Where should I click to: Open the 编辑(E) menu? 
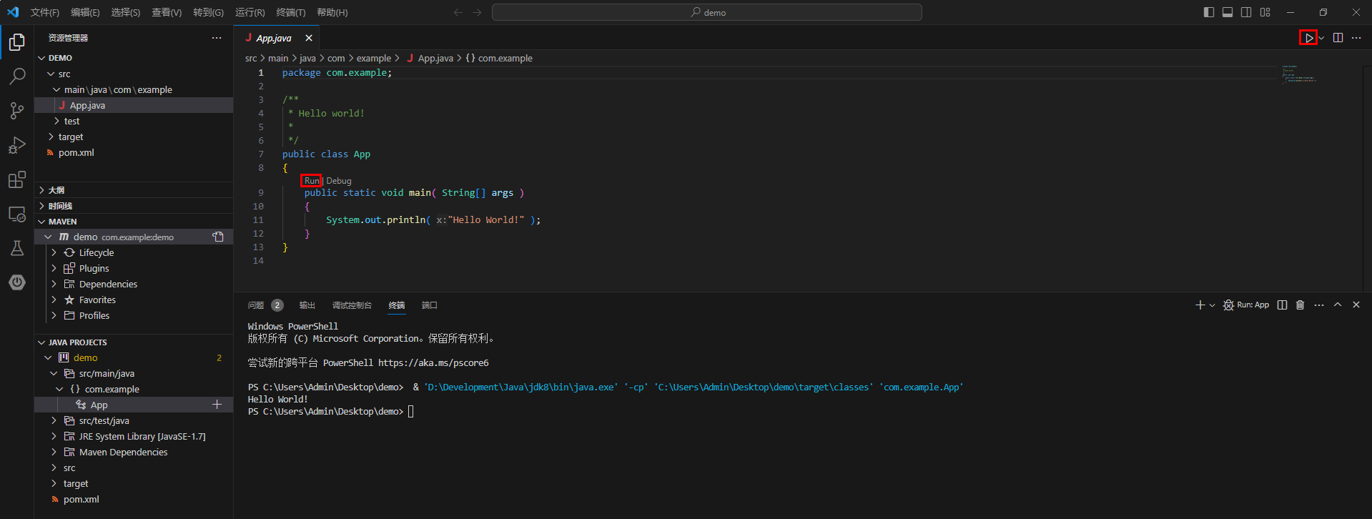pos(85,12)
